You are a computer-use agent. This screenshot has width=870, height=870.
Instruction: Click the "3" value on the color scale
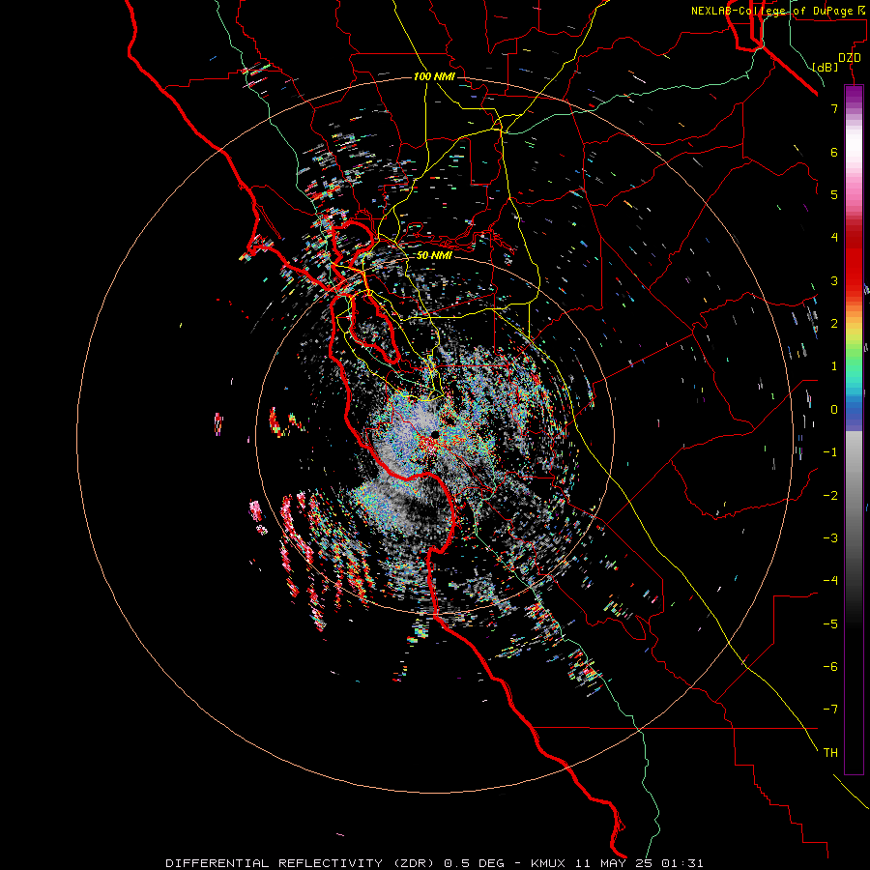click(x=834, y=280)
